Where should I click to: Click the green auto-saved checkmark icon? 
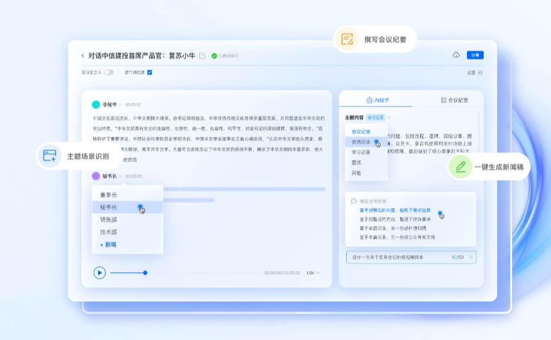214,56
